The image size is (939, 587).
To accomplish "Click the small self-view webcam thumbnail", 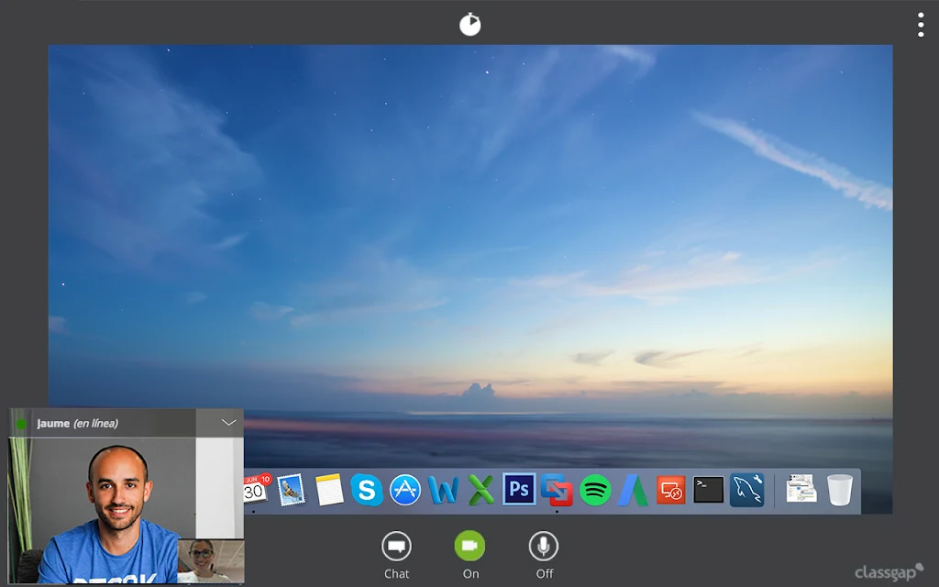I will (x=211, y=561).
